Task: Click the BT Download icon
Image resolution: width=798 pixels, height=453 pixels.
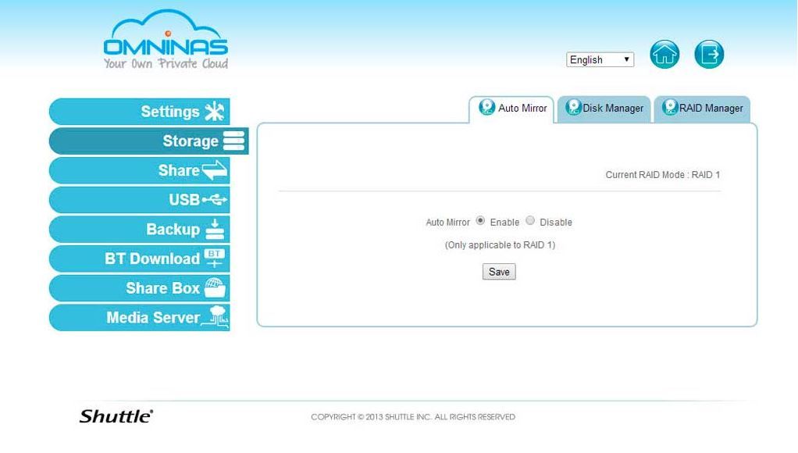Action: coord(215,259)
